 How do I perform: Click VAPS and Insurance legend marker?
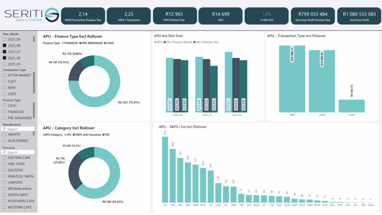(x=74, y=135)
